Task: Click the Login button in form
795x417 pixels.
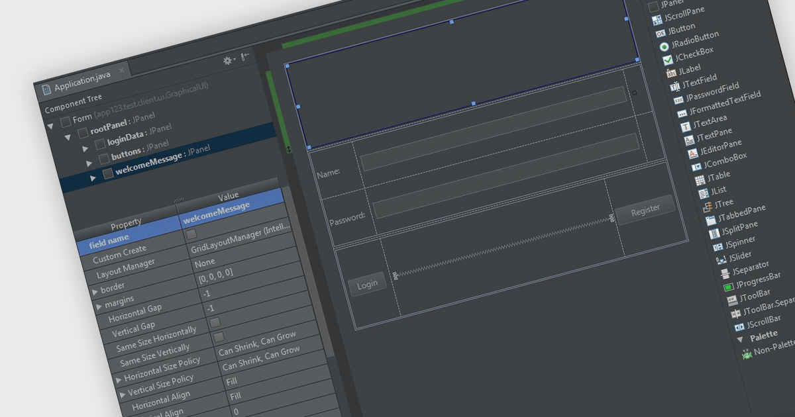Action: tap(367, 285)
